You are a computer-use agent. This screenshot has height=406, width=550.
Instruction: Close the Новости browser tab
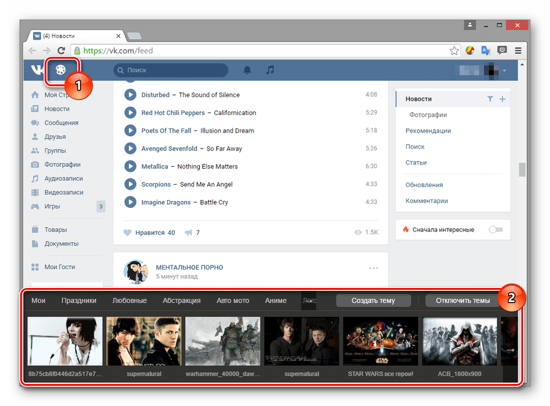tap(118, 36)
